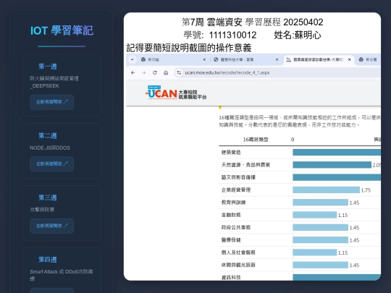391x293 pixels.
Task: Click the 休閒與觀光旅遊 row label
Action: coord(238,265)
